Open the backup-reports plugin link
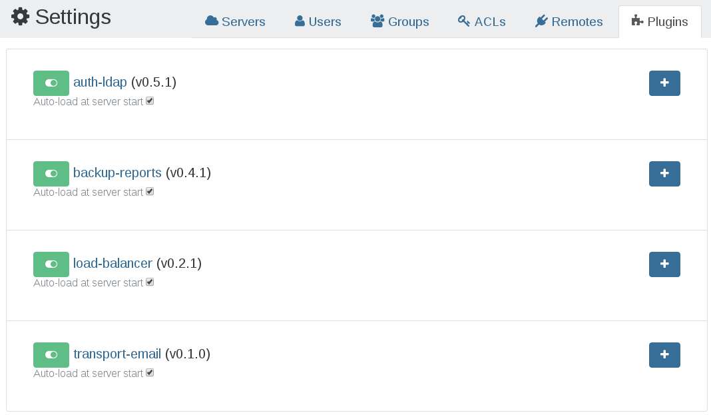 (117, 173)
